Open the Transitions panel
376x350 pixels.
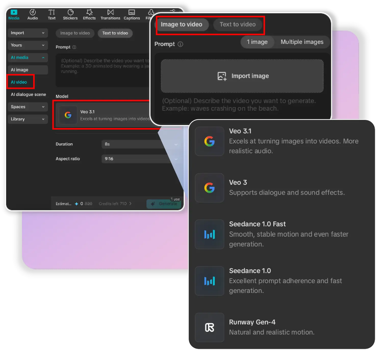[110, 14]
